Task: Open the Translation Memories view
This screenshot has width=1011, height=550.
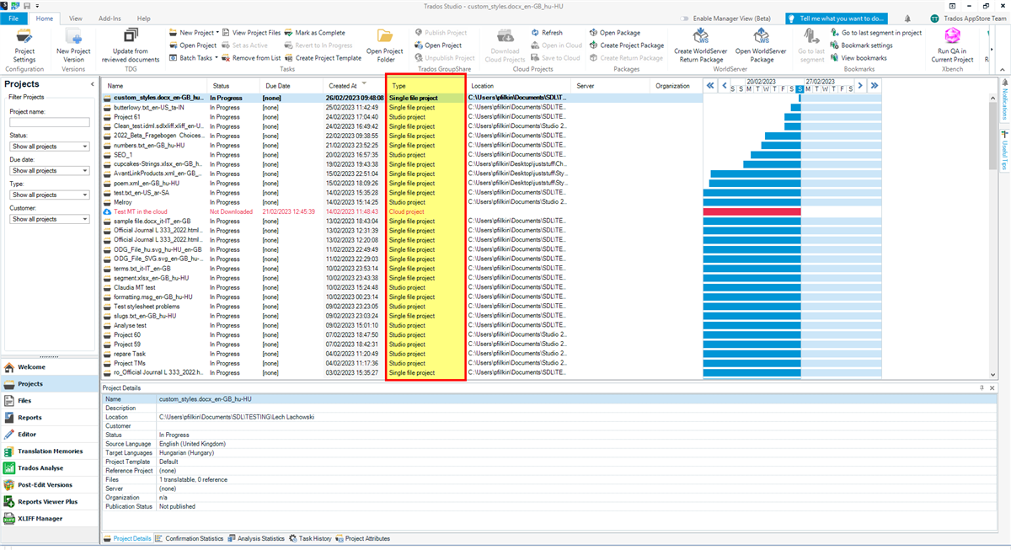Action: click(x=49, y=451)
